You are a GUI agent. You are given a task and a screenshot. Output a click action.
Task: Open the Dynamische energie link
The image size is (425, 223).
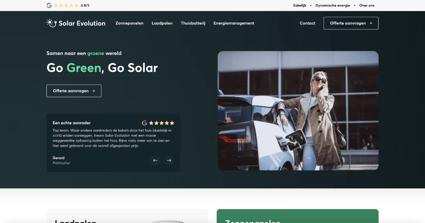pyautogui.click(x=333, y=5)
